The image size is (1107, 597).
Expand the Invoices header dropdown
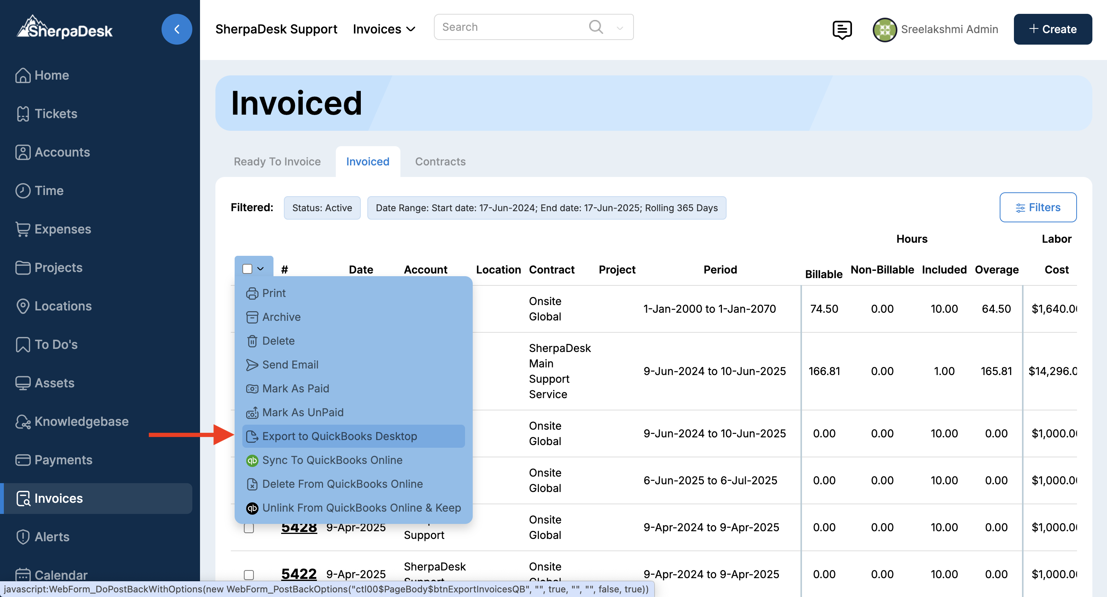[384, 29]
